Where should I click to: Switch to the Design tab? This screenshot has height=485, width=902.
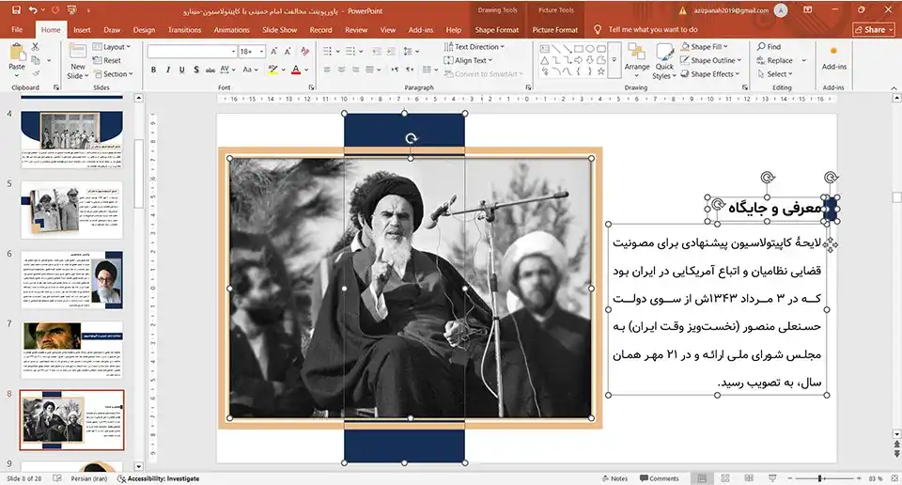pyautogui.click(x=144, y=30)
